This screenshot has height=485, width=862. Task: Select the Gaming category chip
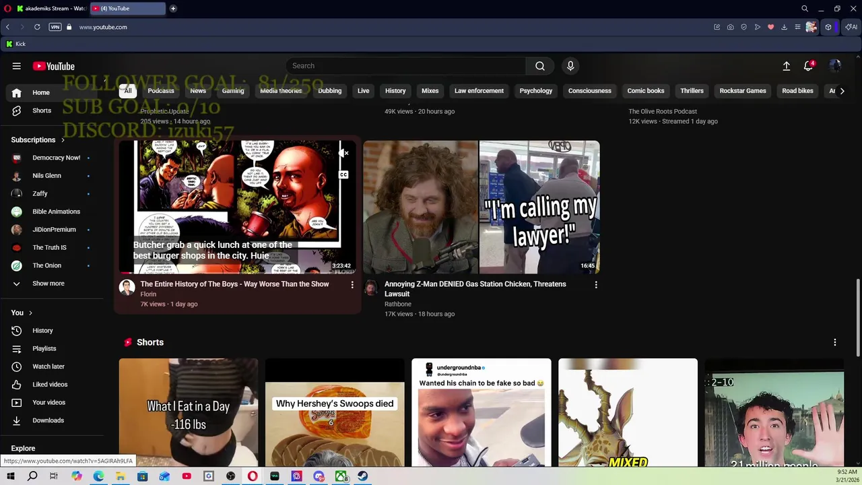(233, 91)
